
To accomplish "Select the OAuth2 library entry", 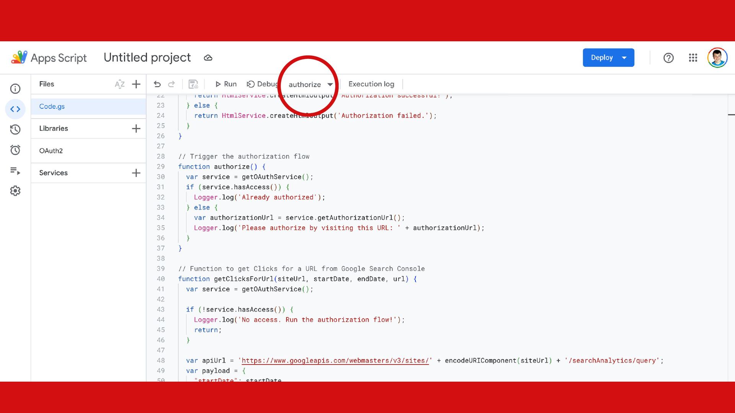I will 51,151.
